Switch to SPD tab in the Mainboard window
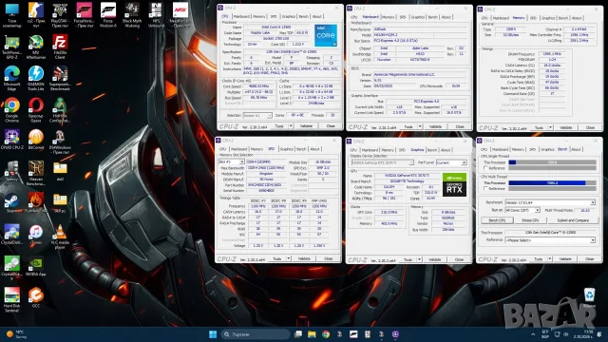The width and height of the screenshot is (608, 342). pos(403,17)
